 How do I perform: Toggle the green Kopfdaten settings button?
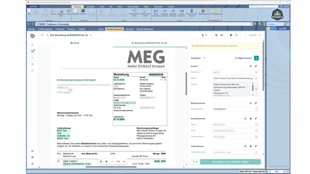point(256,58)
